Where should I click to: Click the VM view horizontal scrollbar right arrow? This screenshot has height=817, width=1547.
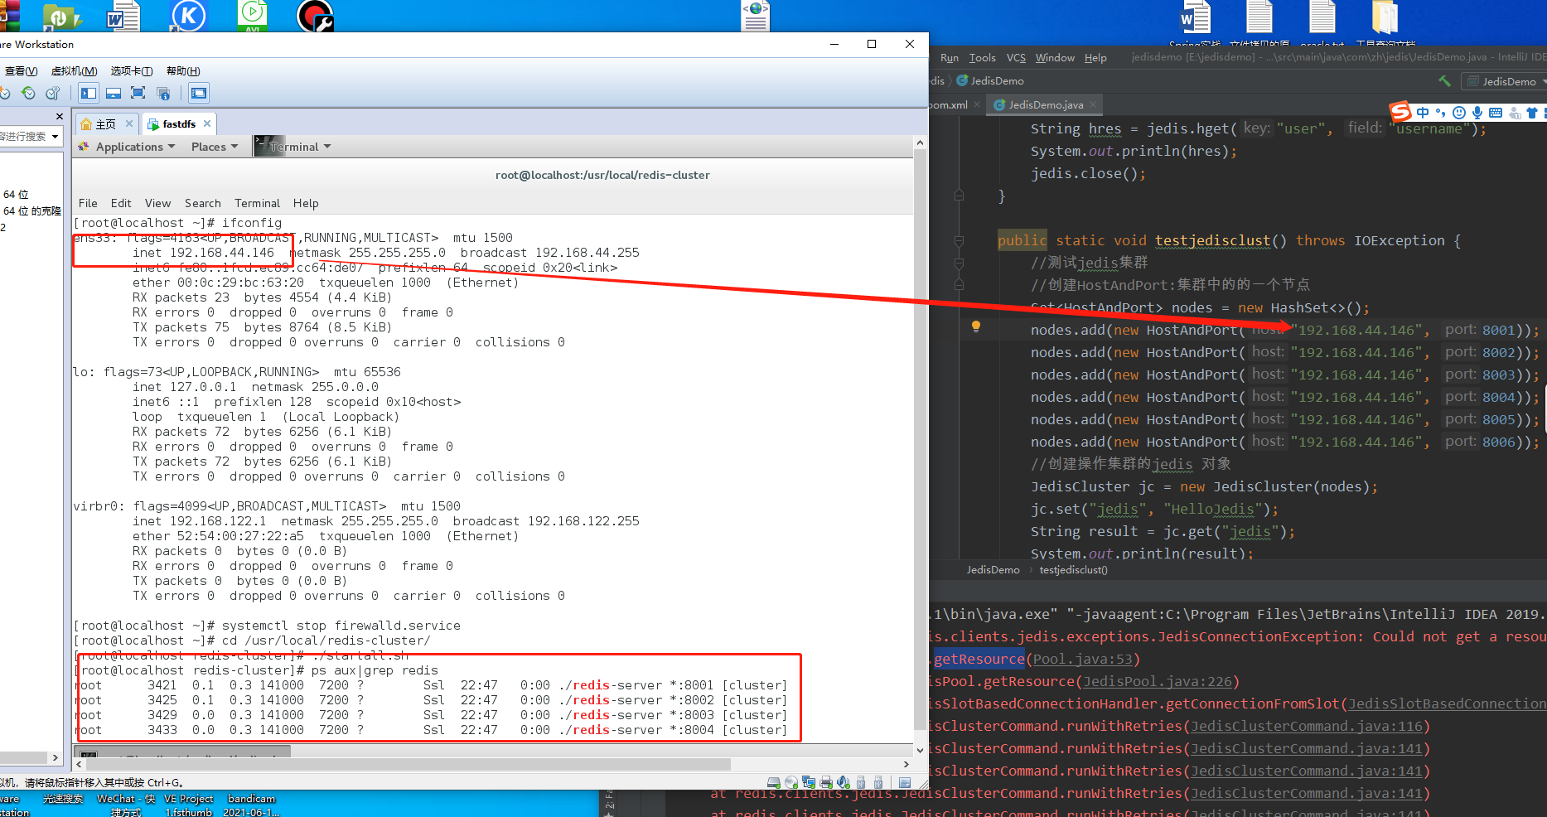coord(906,764)
